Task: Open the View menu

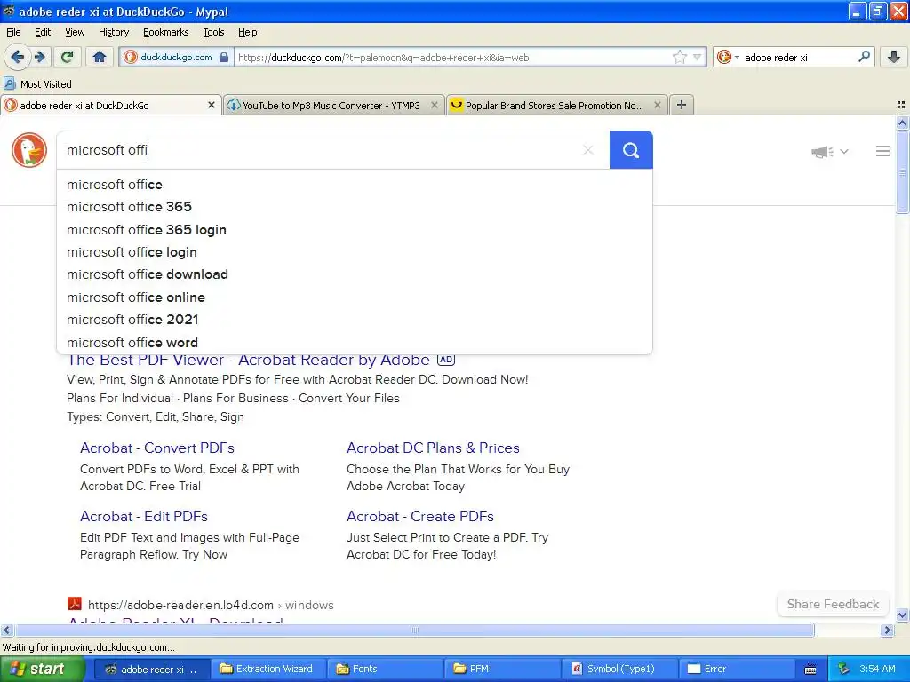Action: pyautogui.click(x=75, y=32)
